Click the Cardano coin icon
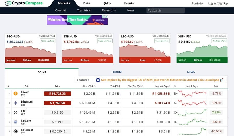Image resolution: width=234 pixels, height=136 pixels. [x=16, y=122]
